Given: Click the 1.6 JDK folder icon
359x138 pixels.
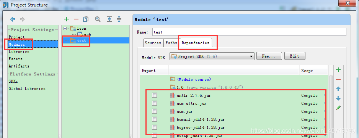Looking at the screenshot, I should (x=173, y=87).
